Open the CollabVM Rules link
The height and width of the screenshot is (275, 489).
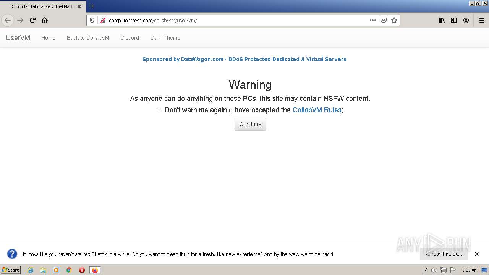click(317, 110)
